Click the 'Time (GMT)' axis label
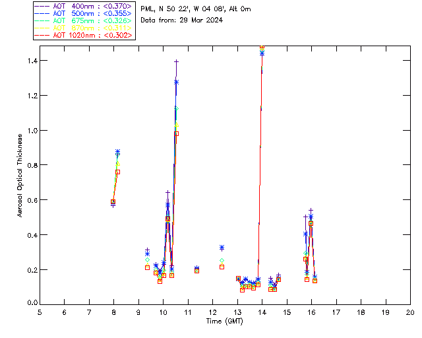The height and width of the screenshot is (338, 422). tap(224, 321)
